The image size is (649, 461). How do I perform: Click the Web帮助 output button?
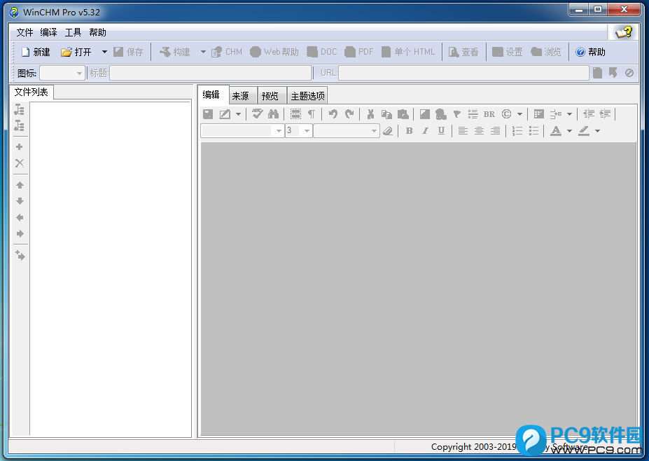[x=274, y=52]
